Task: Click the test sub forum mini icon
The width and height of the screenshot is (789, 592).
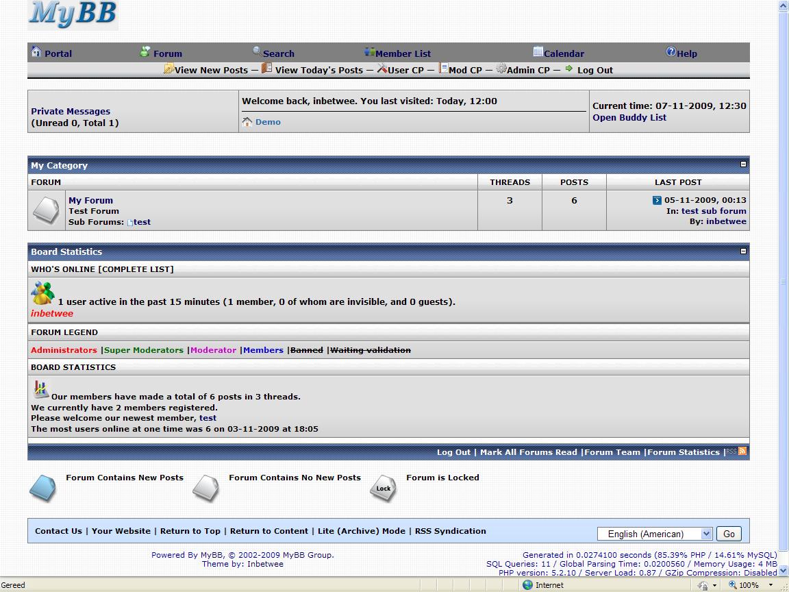Action: pyautogui.click(x=130, y=223)
